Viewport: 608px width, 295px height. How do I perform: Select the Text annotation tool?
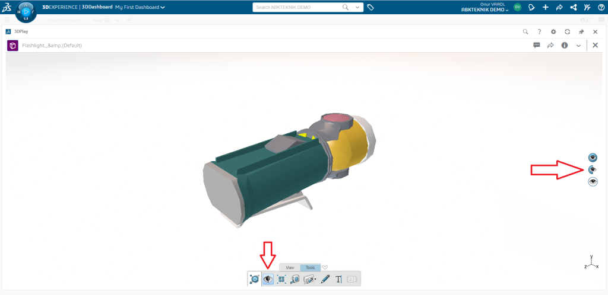(338, 279)
